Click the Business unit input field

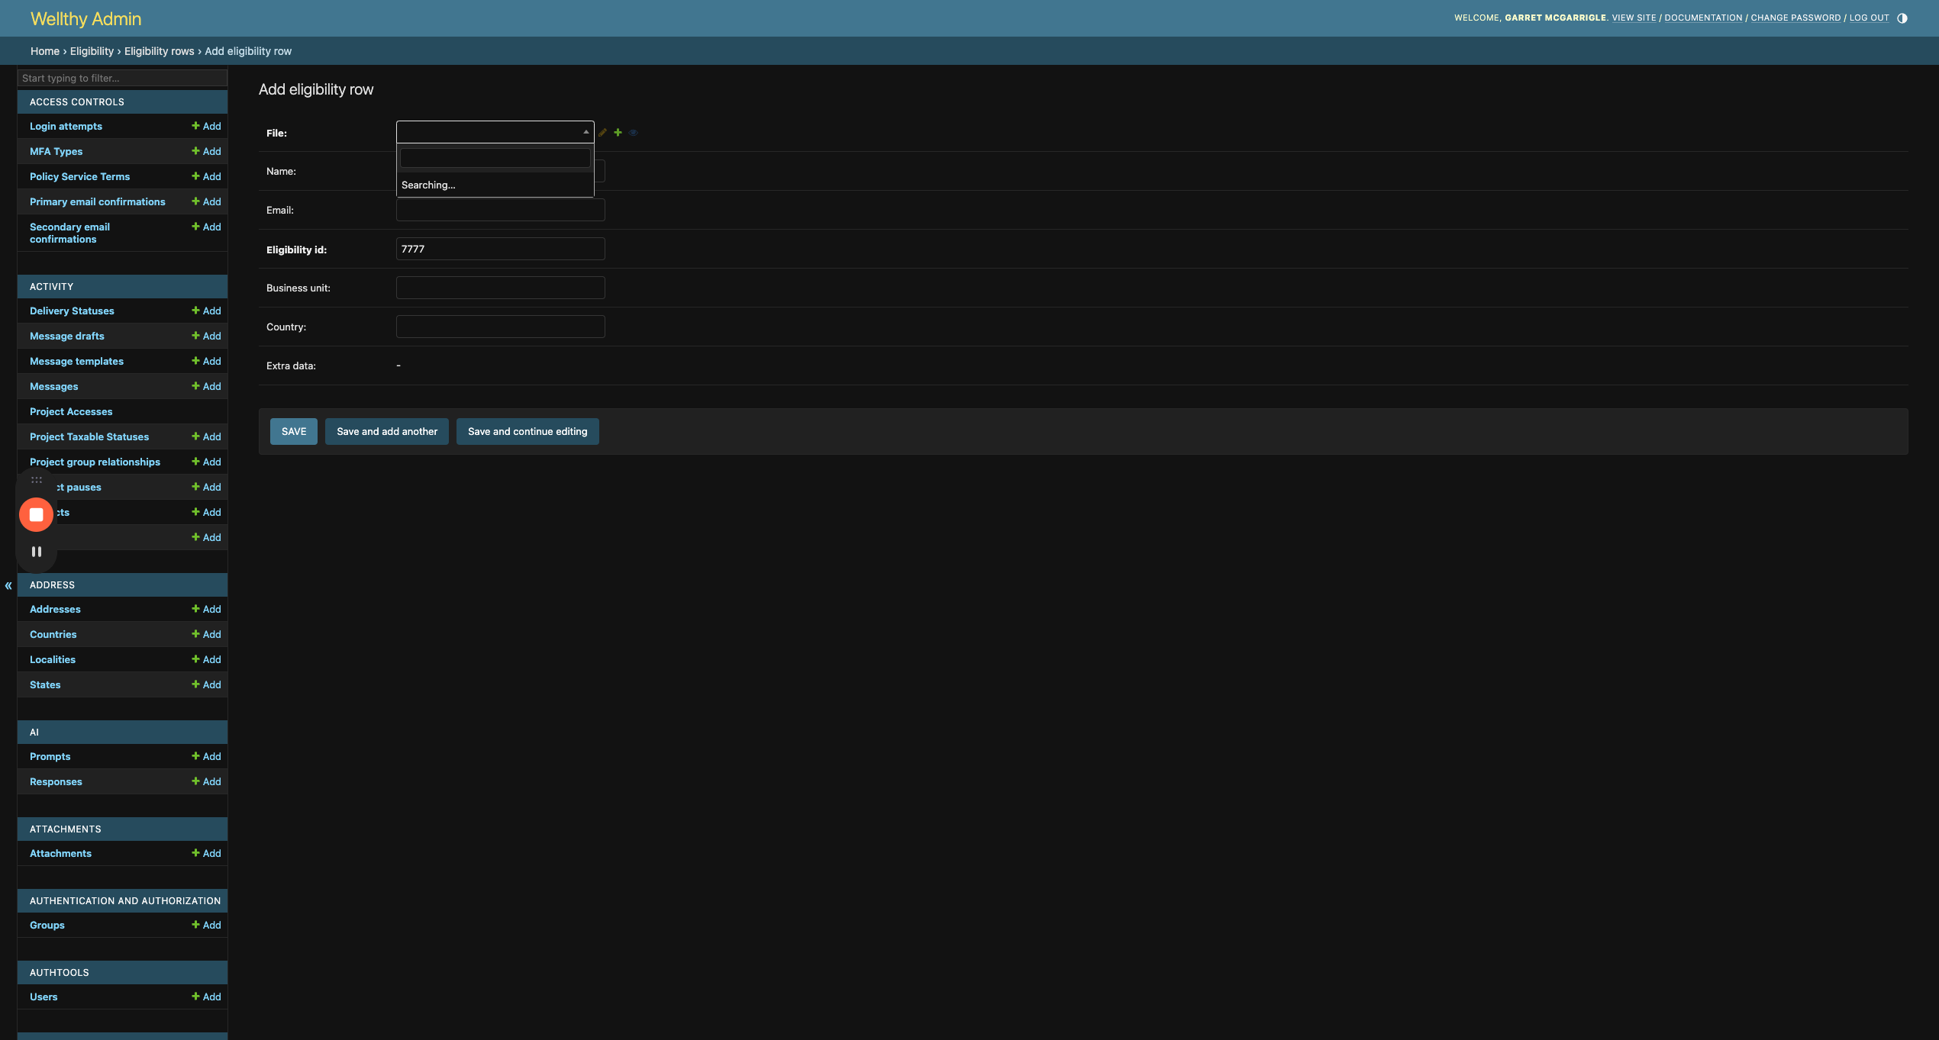501,288
